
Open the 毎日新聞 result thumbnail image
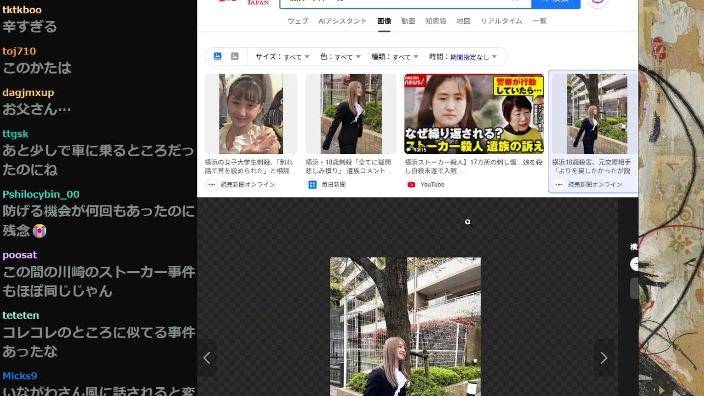click(351, 114)
